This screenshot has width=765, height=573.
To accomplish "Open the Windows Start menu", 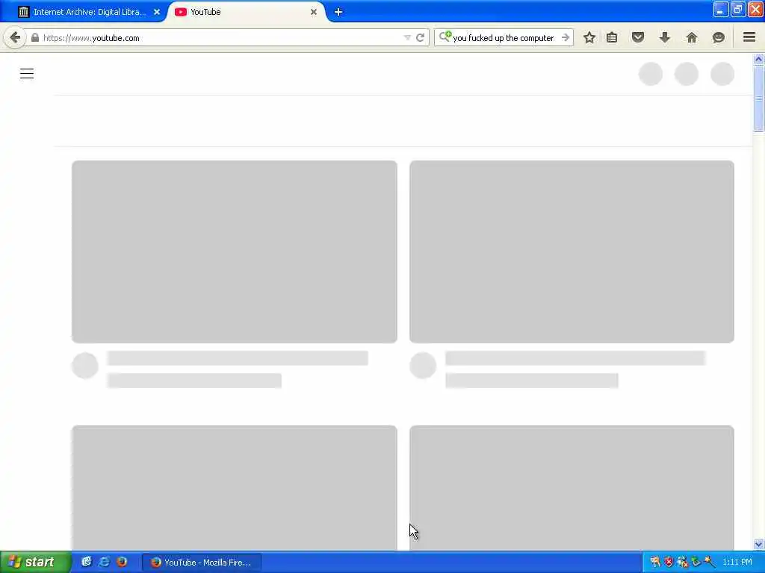I will pos(35,563).
